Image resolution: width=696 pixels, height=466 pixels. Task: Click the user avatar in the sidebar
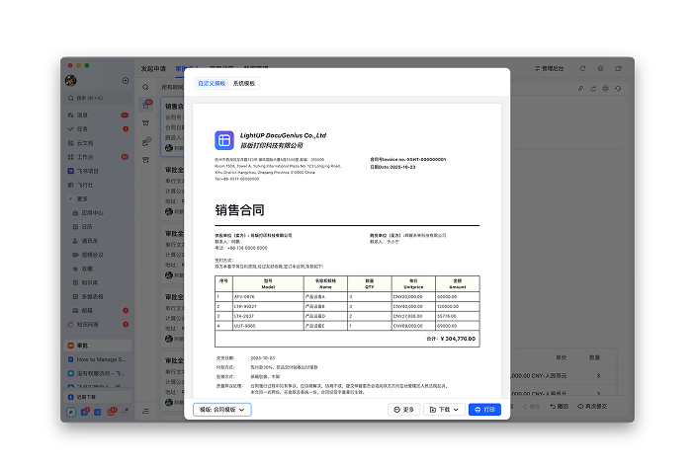(71, 80)
